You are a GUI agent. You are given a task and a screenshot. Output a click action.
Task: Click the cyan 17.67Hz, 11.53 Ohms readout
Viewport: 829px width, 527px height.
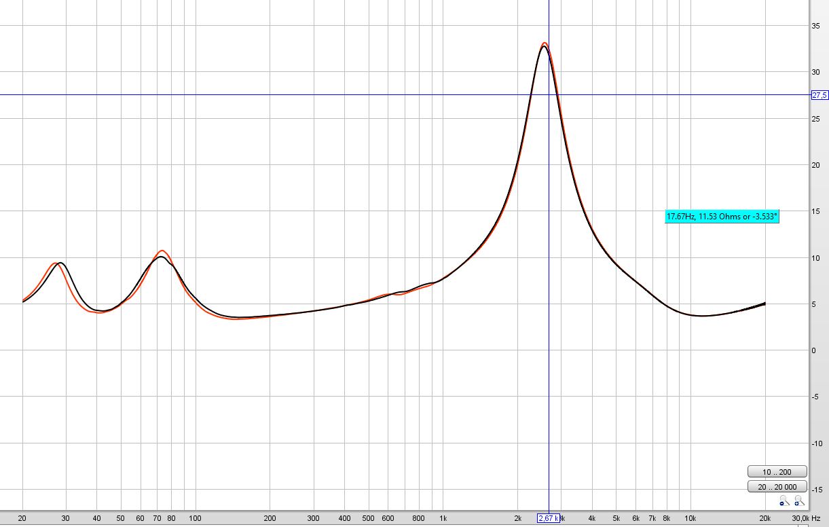click(x=721, y=217)
